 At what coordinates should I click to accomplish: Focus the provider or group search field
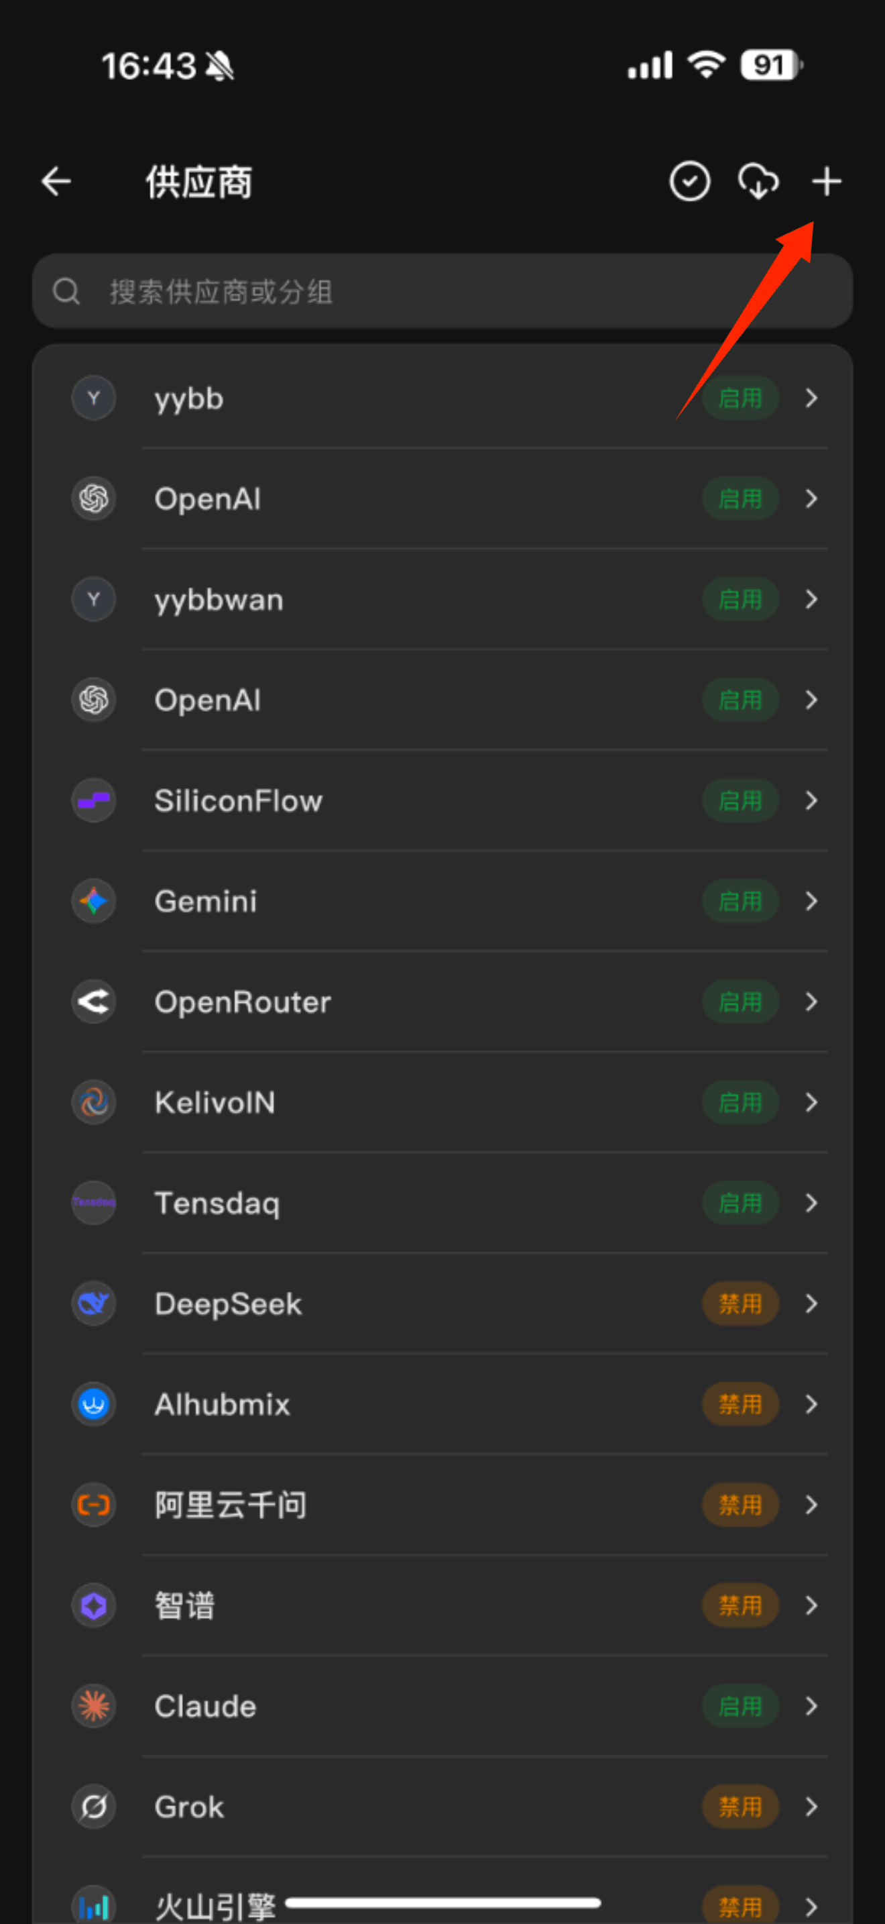click(x=442, y=291)
